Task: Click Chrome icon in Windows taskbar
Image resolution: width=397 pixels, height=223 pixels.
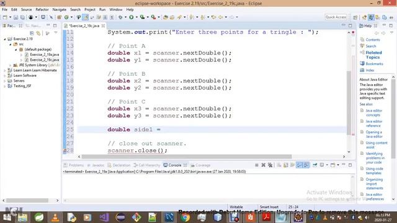Action: click(185, 217)
